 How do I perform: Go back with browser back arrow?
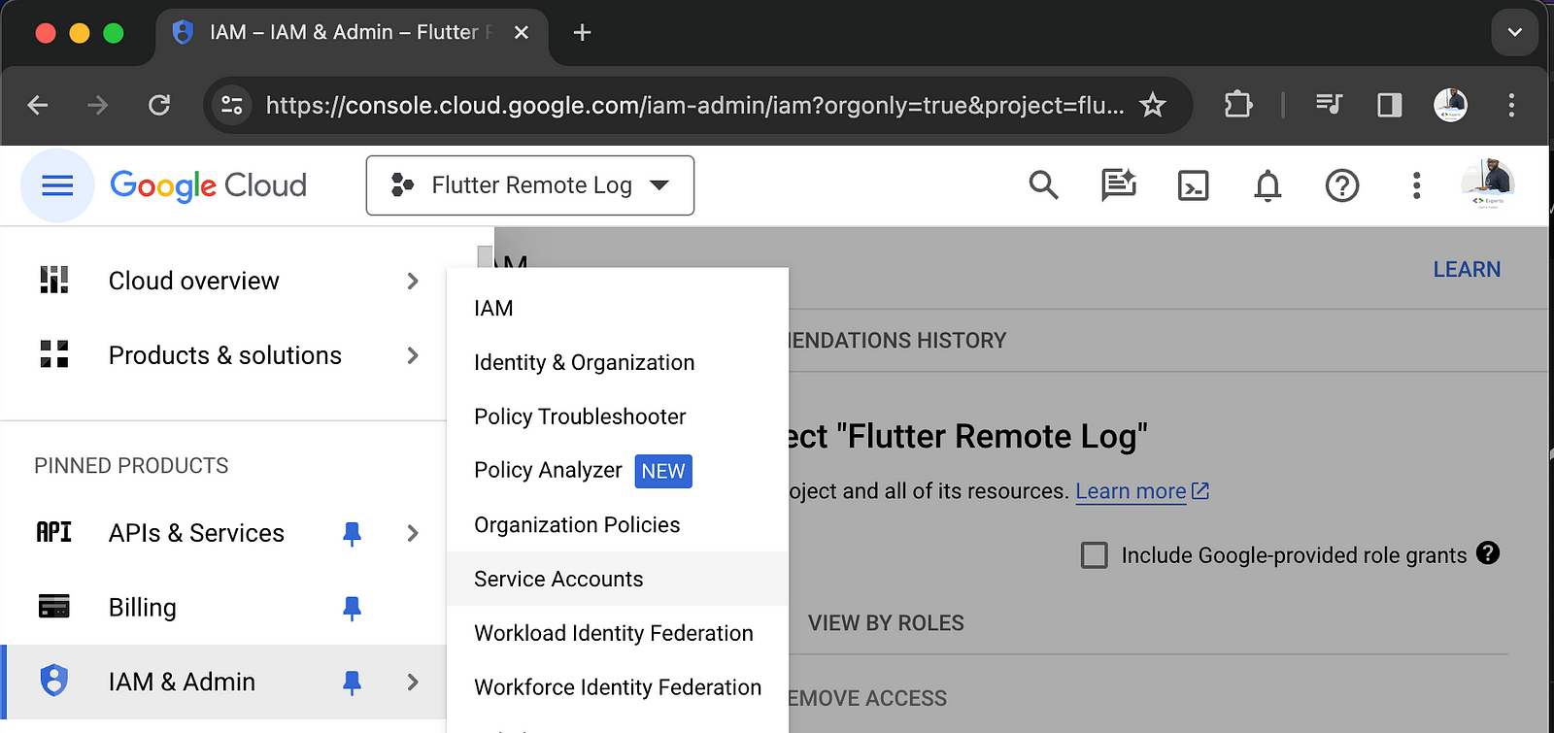(38, 105)
